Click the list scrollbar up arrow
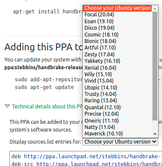The height and width of the screenshot is (166, 162). pos(155,9)
